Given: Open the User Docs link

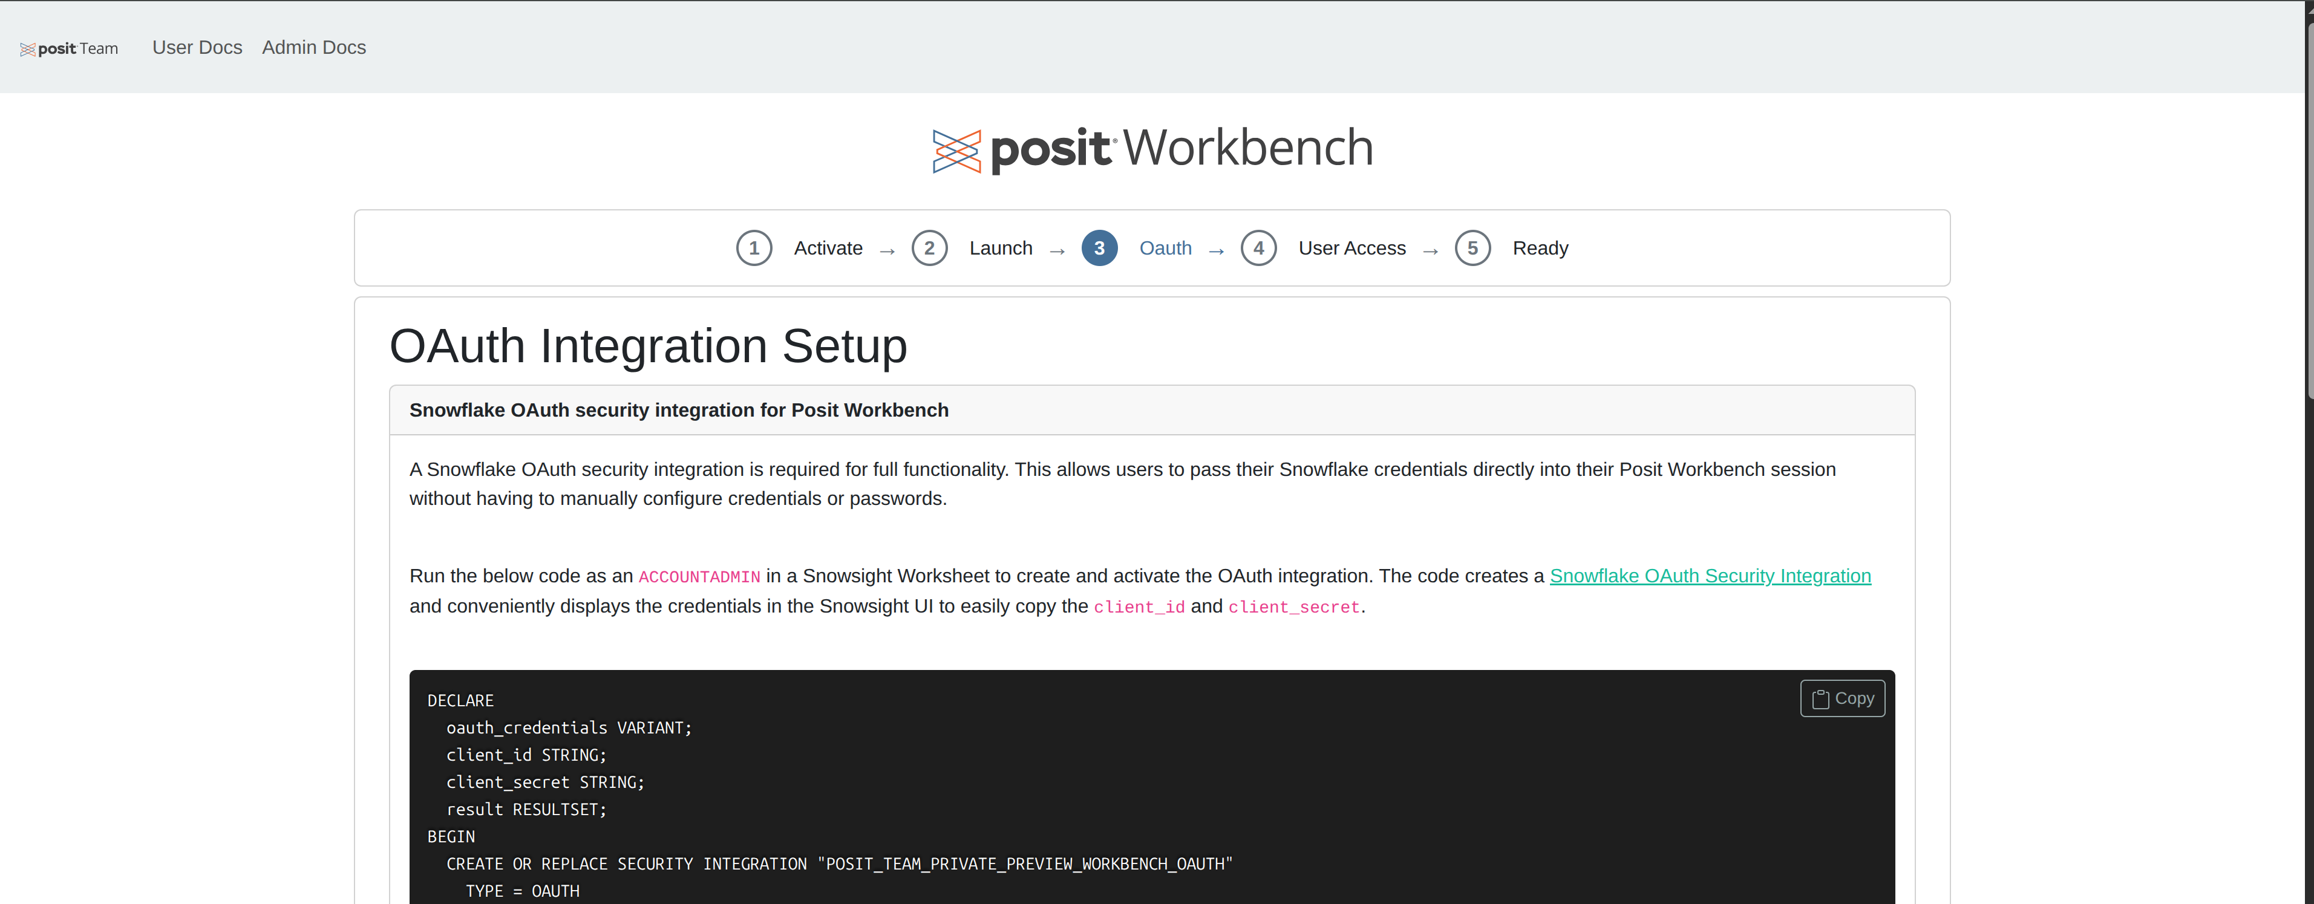Looking at the screenshot, I should pos(197,48).
